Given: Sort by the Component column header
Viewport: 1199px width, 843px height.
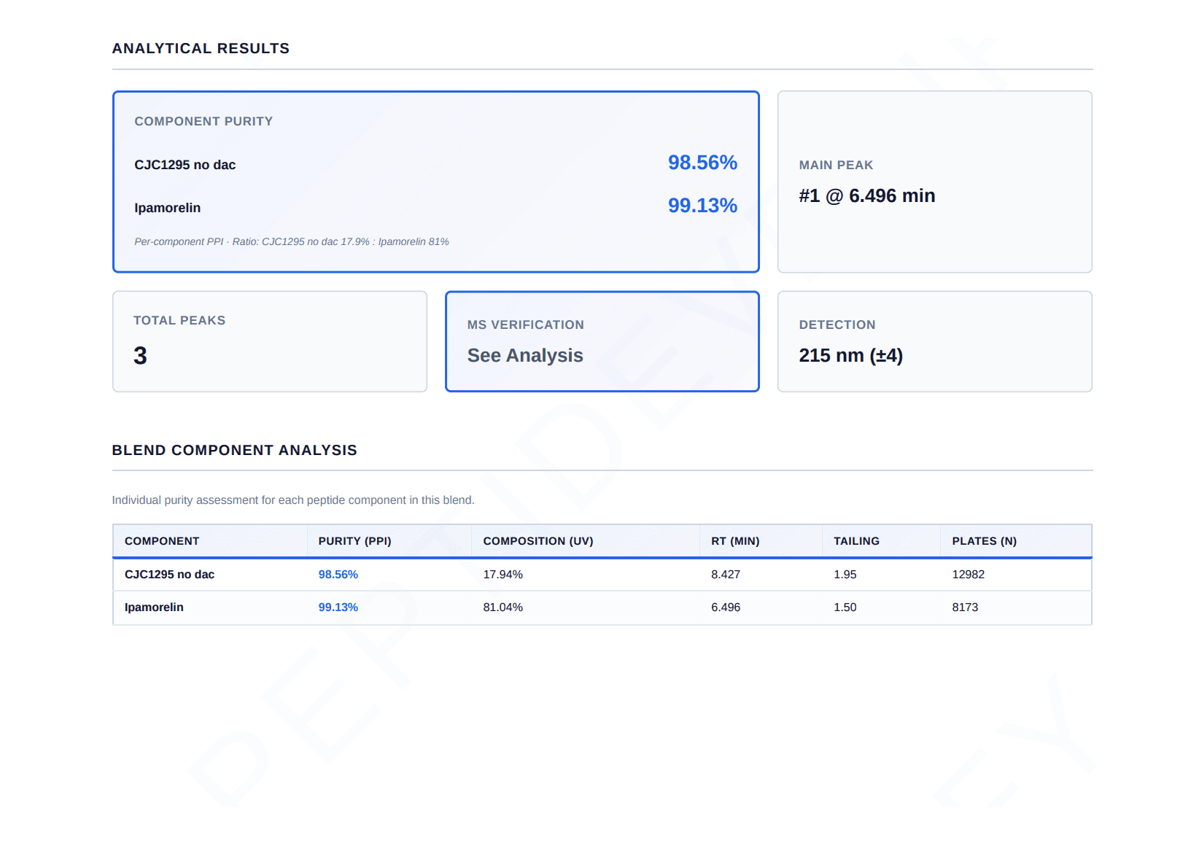Looking at the screenshot, I should [162, 541].
